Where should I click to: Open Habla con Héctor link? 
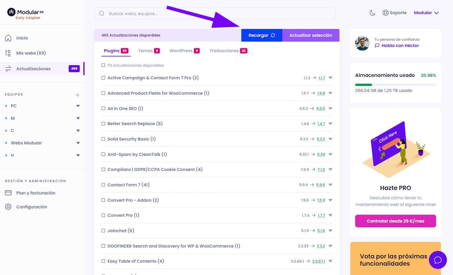397,46
